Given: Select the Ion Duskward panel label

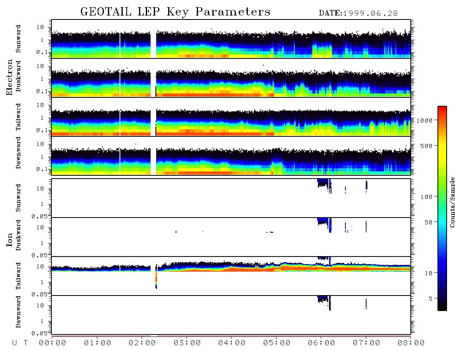Looking at the screenshot, I should click(x=18, y=235).
